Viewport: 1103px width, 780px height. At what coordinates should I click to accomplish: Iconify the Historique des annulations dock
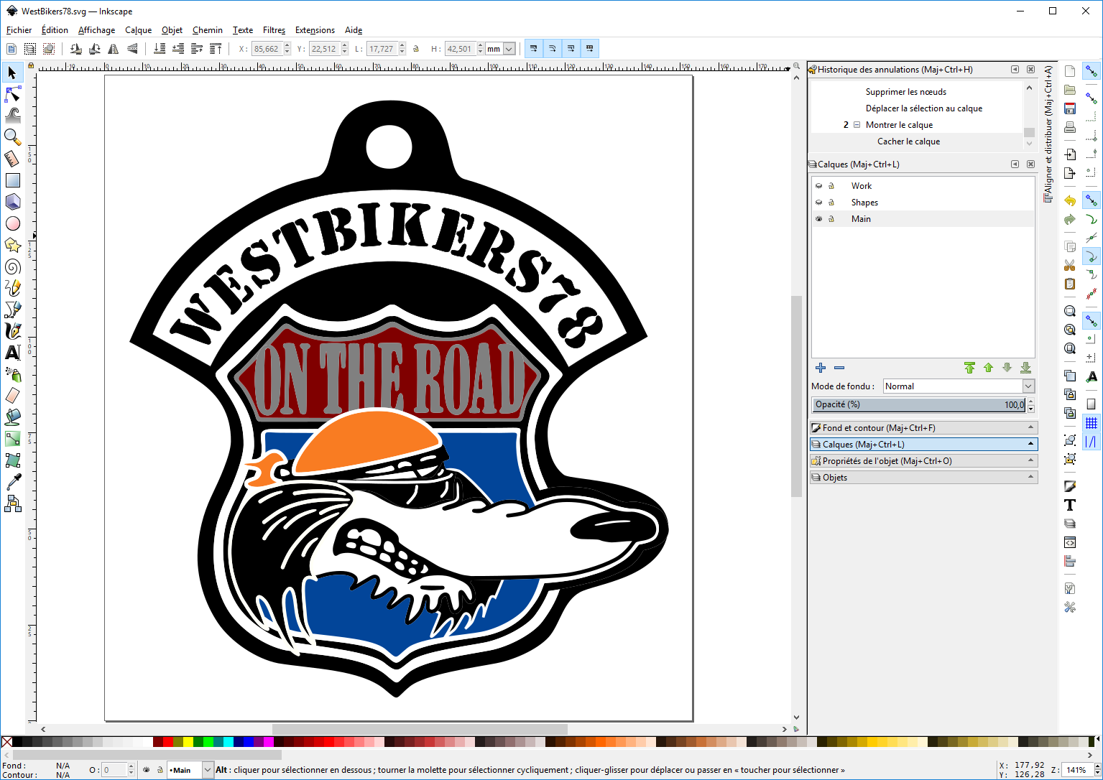point(1015,70)
